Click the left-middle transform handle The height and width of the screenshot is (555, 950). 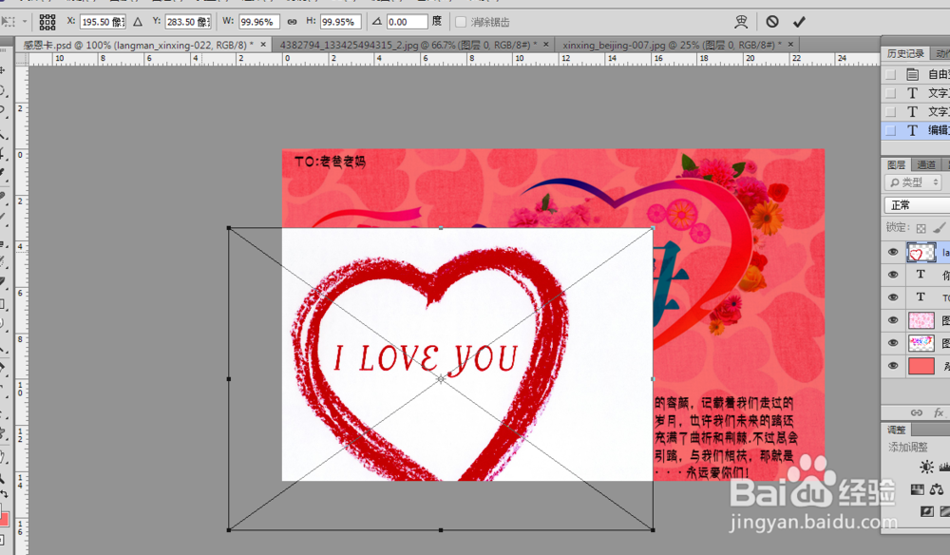click(x=228, y=378)
